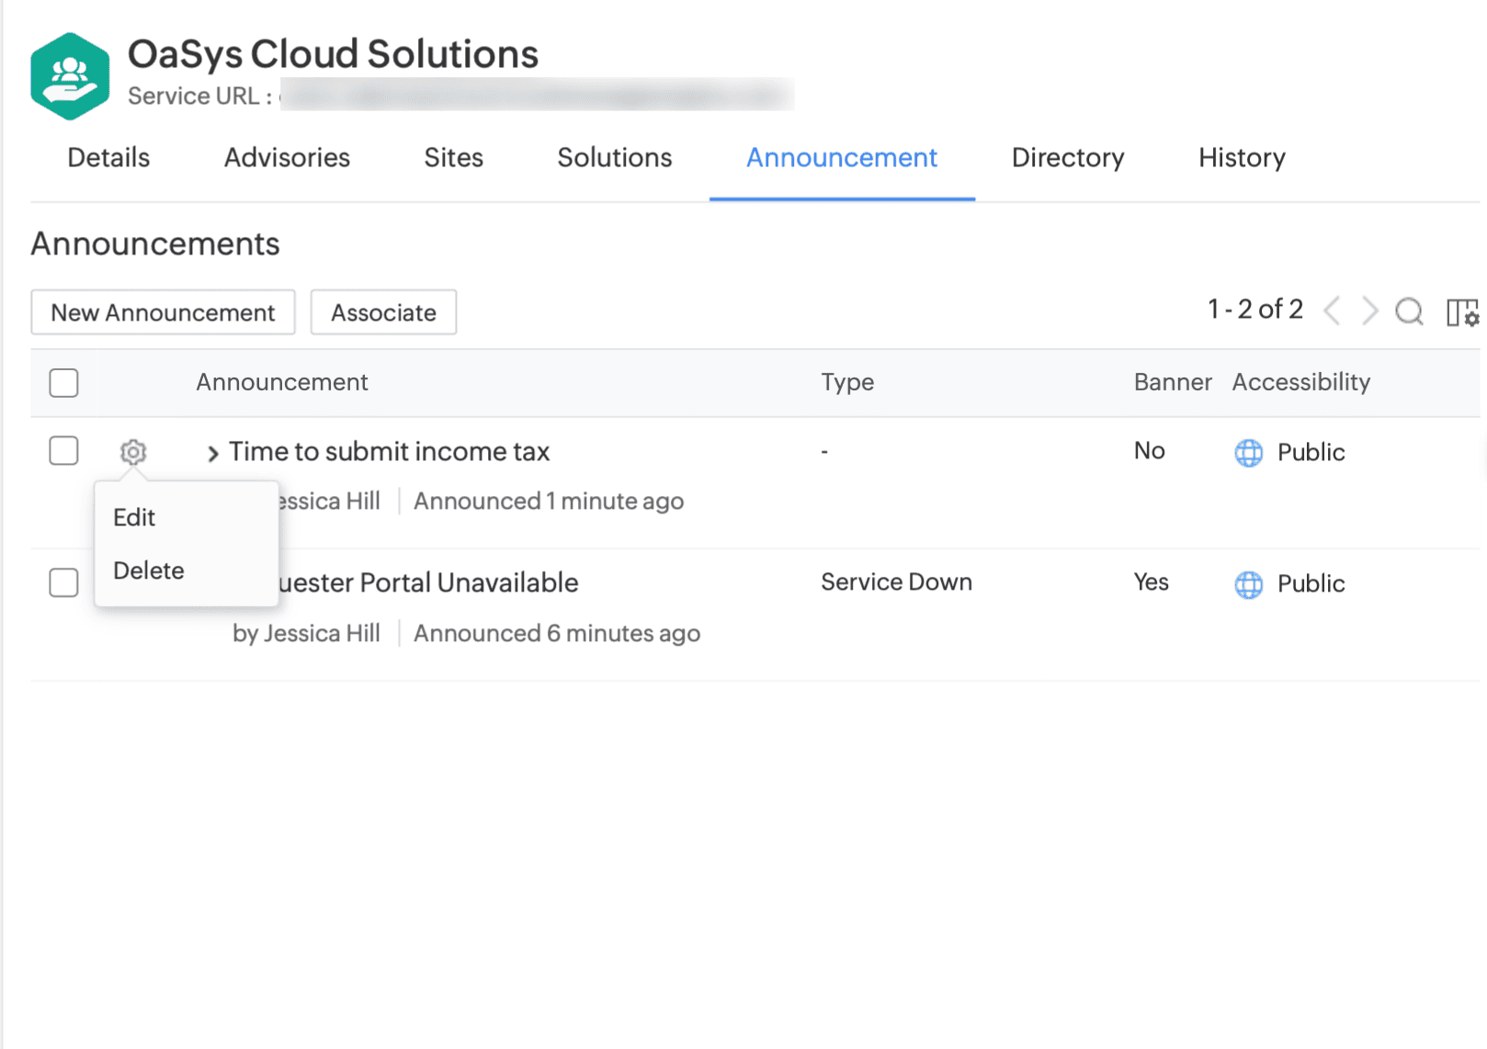Toggle the select-all announcements checkbox
The width and height of the screenshot is (1487, 1049).
pyautogui.click(x=63, y=383)
